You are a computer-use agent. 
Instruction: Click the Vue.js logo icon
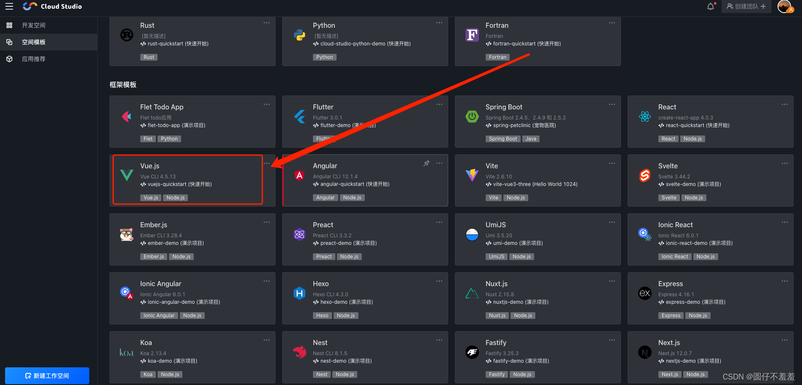click(x=127, y=175)
